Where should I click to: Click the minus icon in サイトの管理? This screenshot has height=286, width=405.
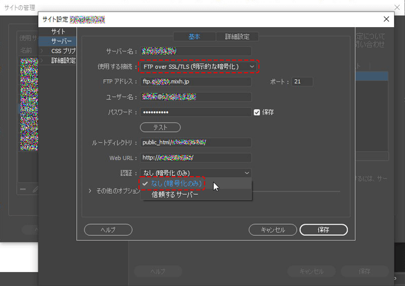point(23,190)
